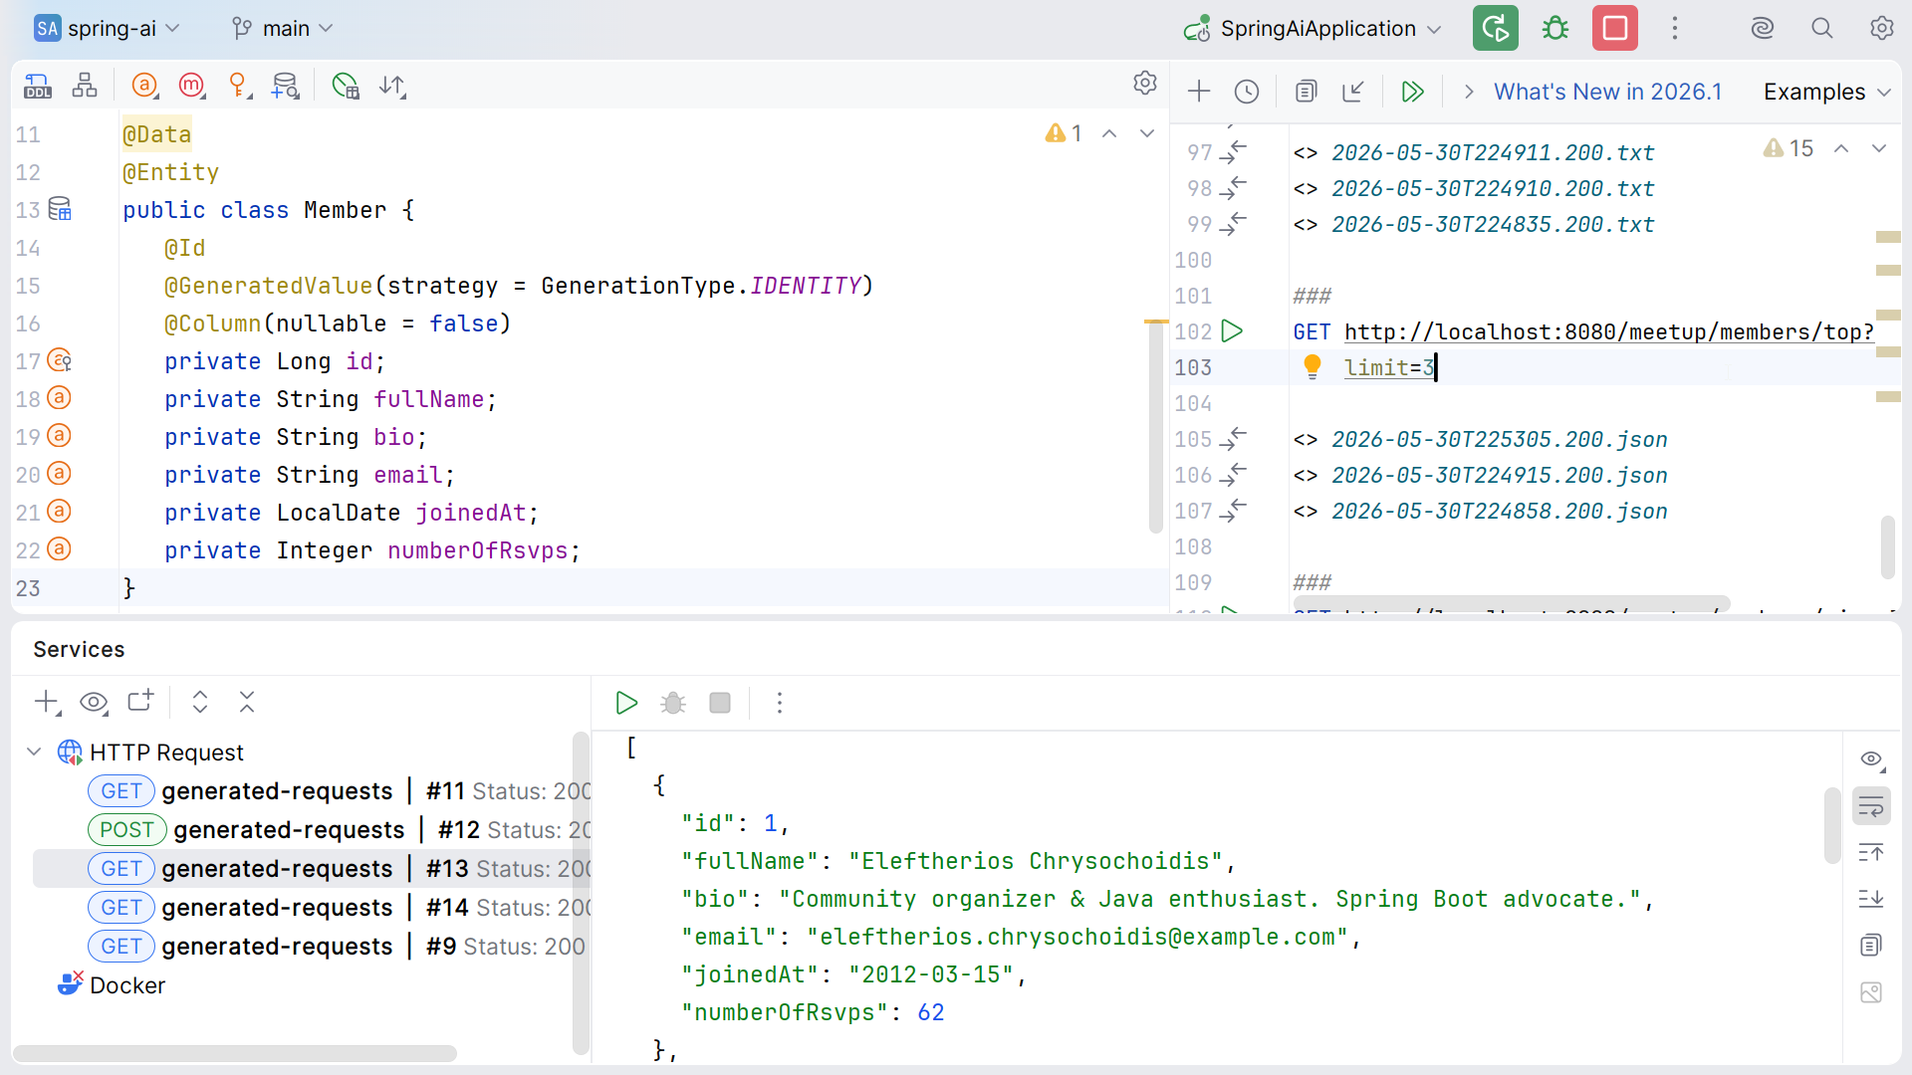Go to next warning in Member editor
The height and width of the screenshot is (1075, 1912).
(1147, 133)
